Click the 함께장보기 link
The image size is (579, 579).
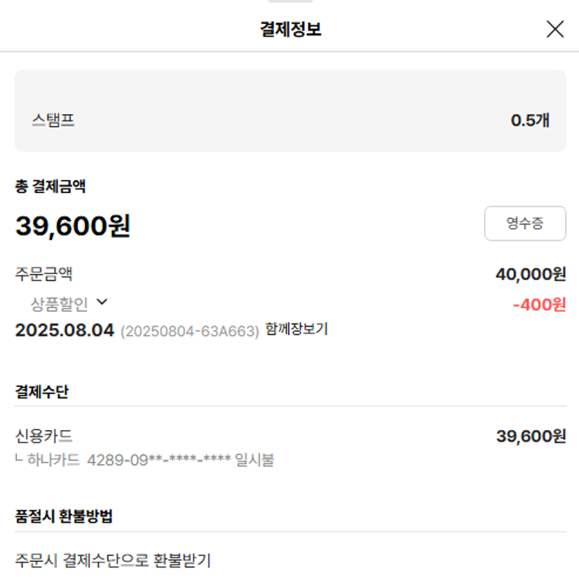pyautogui.click(x=296, y=330)
